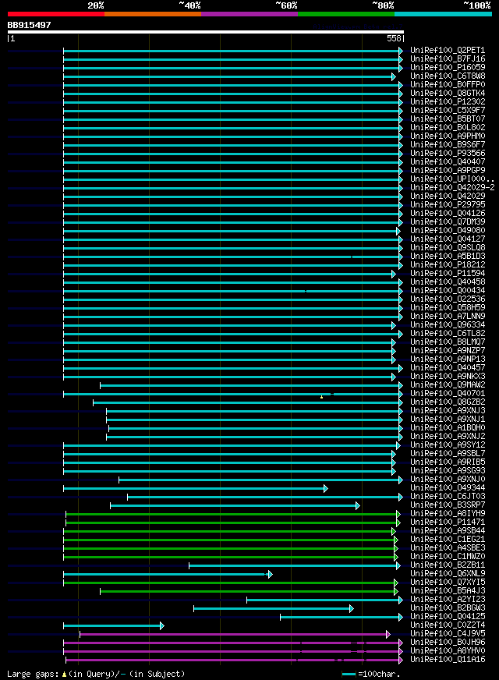
Task: Open the UniRef100_Q40701 entry
Action: click(448, 393)
